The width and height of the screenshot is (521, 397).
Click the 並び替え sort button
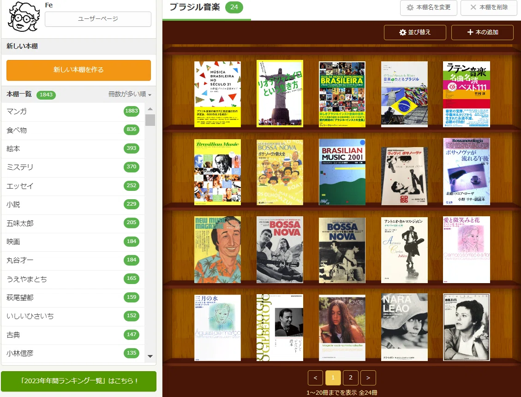point(415,32)
